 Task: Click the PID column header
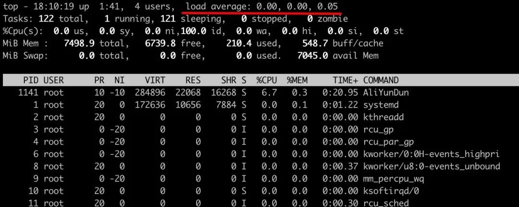[31, 80]
